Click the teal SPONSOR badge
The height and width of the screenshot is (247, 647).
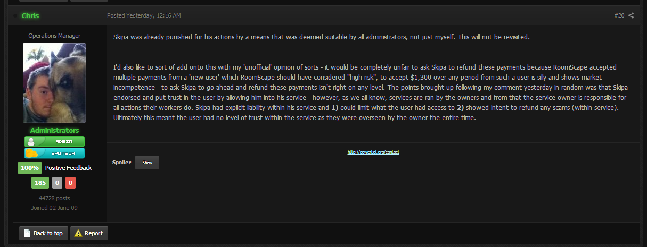click(54, 153)
